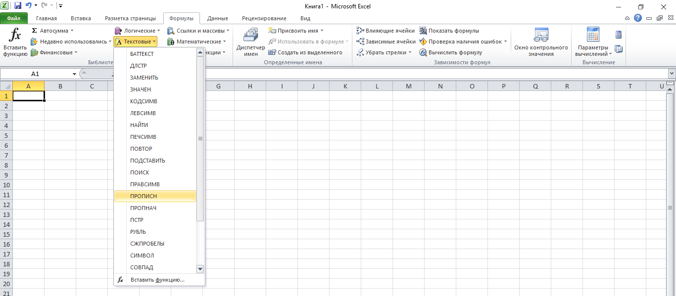Click the calculate now calculator icon
Viewport: 676px width, 296px height.
click(x=619, y=35)
